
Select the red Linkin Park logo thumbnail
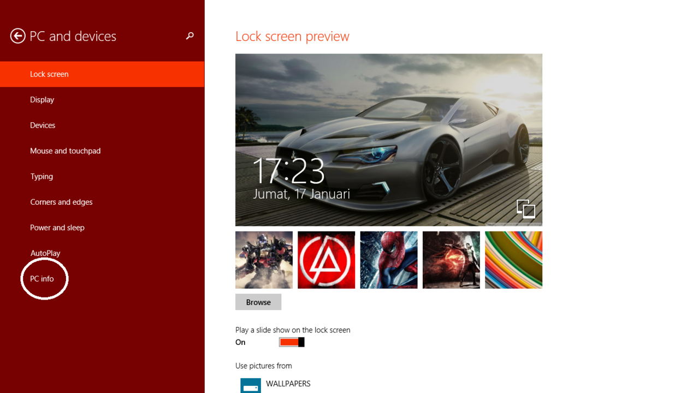point(326,260)
